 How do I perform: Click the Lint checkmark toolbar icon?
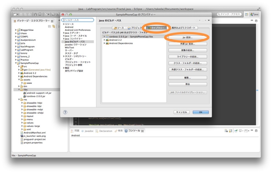[x=46, y=14]
